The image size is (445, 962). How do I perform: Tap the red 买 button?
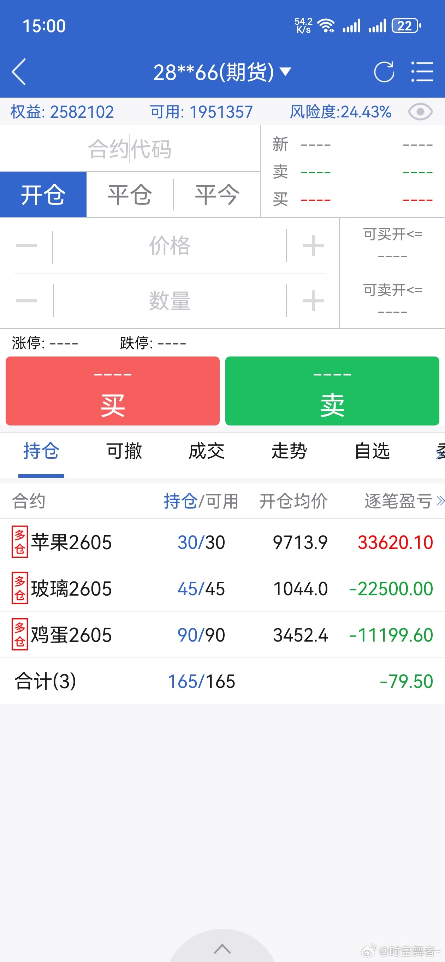(x=113, y=390)
